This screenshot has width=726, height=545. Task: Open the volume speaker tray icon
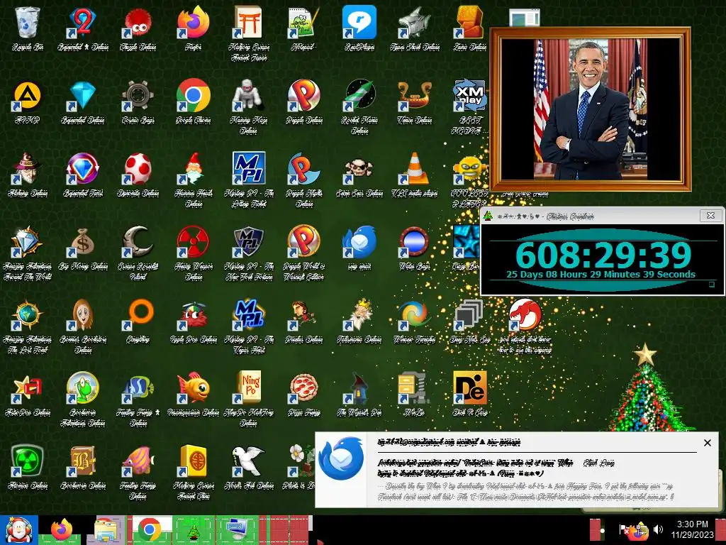pos(658,529)
